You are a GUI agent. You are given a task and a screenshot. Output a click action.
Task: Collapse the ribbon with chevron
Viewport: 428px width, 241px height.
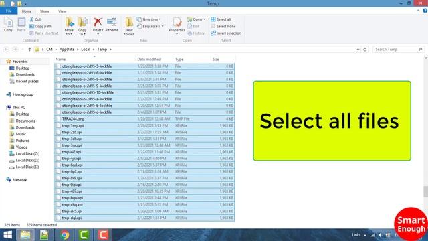[418, 11]
